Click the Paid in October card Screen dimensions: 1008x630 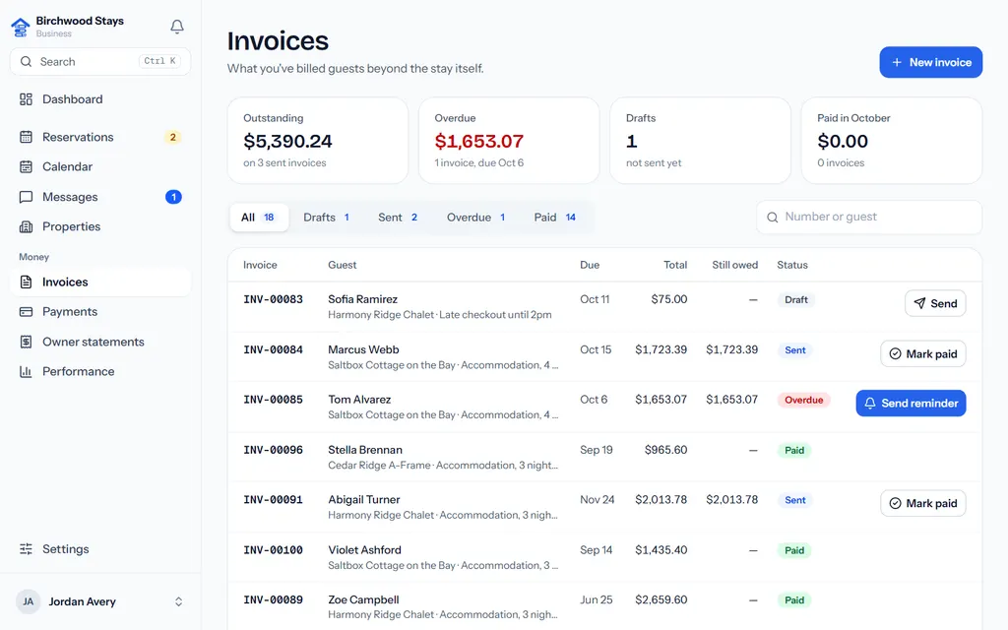(x=892, y=141)
